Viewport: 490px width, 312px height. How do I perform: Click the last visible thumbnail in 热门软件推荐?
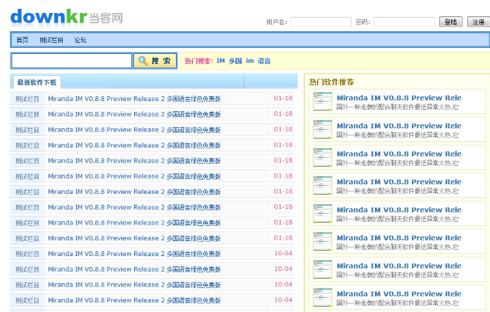[322, 298]
